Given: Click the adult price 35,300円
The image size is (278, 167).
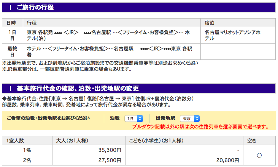Looking at the screenshot, I should pos(110,150).
